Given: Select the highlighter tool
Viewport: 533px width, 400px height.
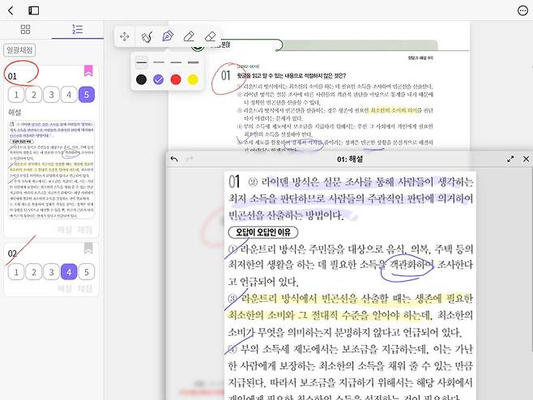Looking at the screenshot, I should 189,36.
